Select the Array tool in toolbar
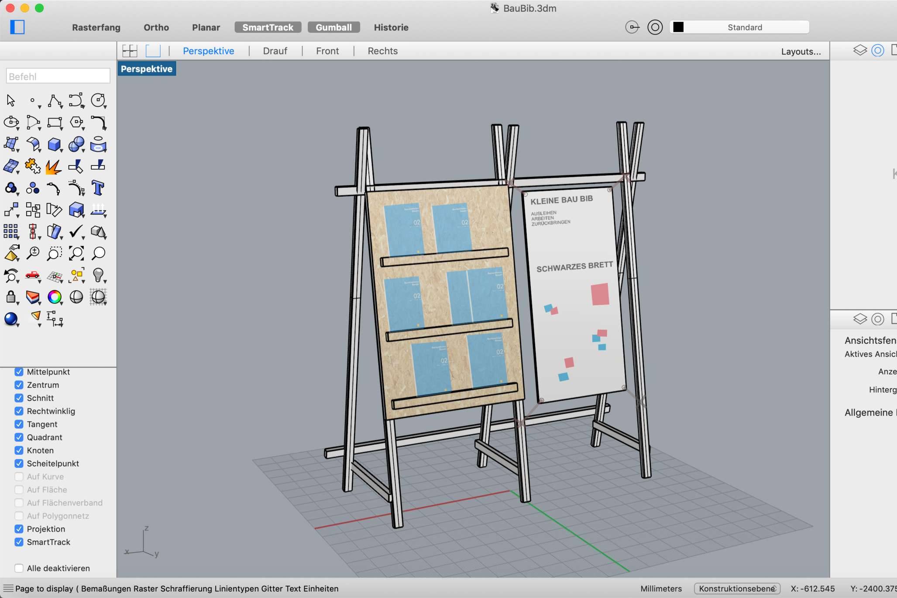The height and width of the screenshot is (598, 897). [x=10, y=231]
